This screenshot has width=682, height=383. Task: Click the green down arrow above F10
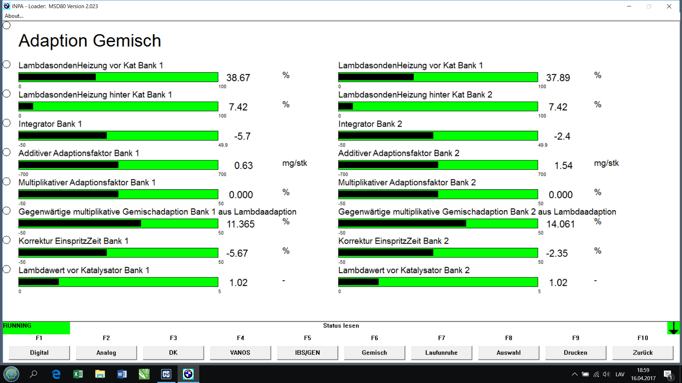674,328
